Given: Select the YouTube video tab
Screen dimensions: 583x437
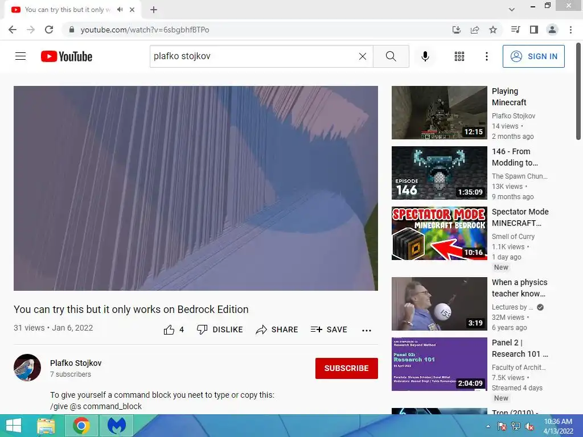Looking at the screenshot, I should click(73, 10).
